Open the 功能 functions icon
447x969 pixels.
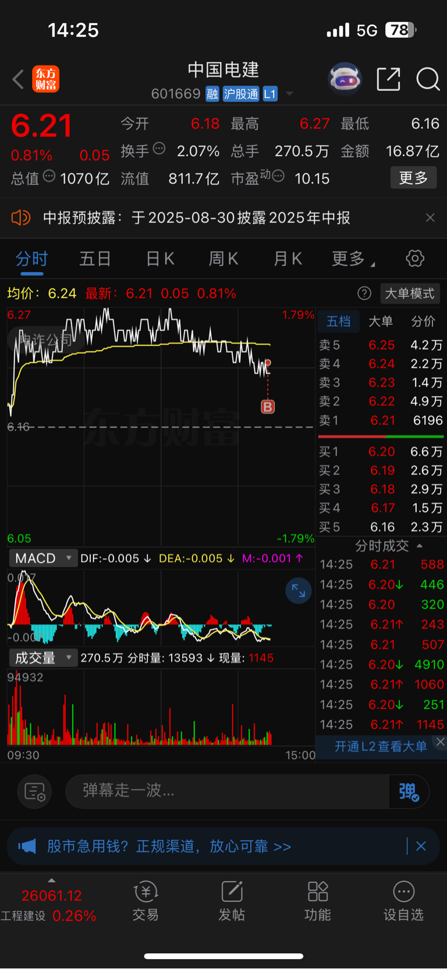point(318,901)
